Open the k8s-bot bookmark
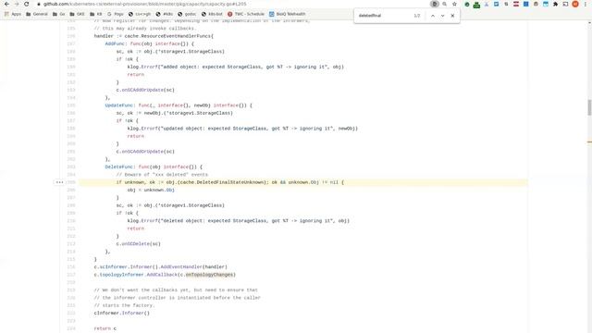This screenshot has width=592, height=333. (x=212, y=14)
